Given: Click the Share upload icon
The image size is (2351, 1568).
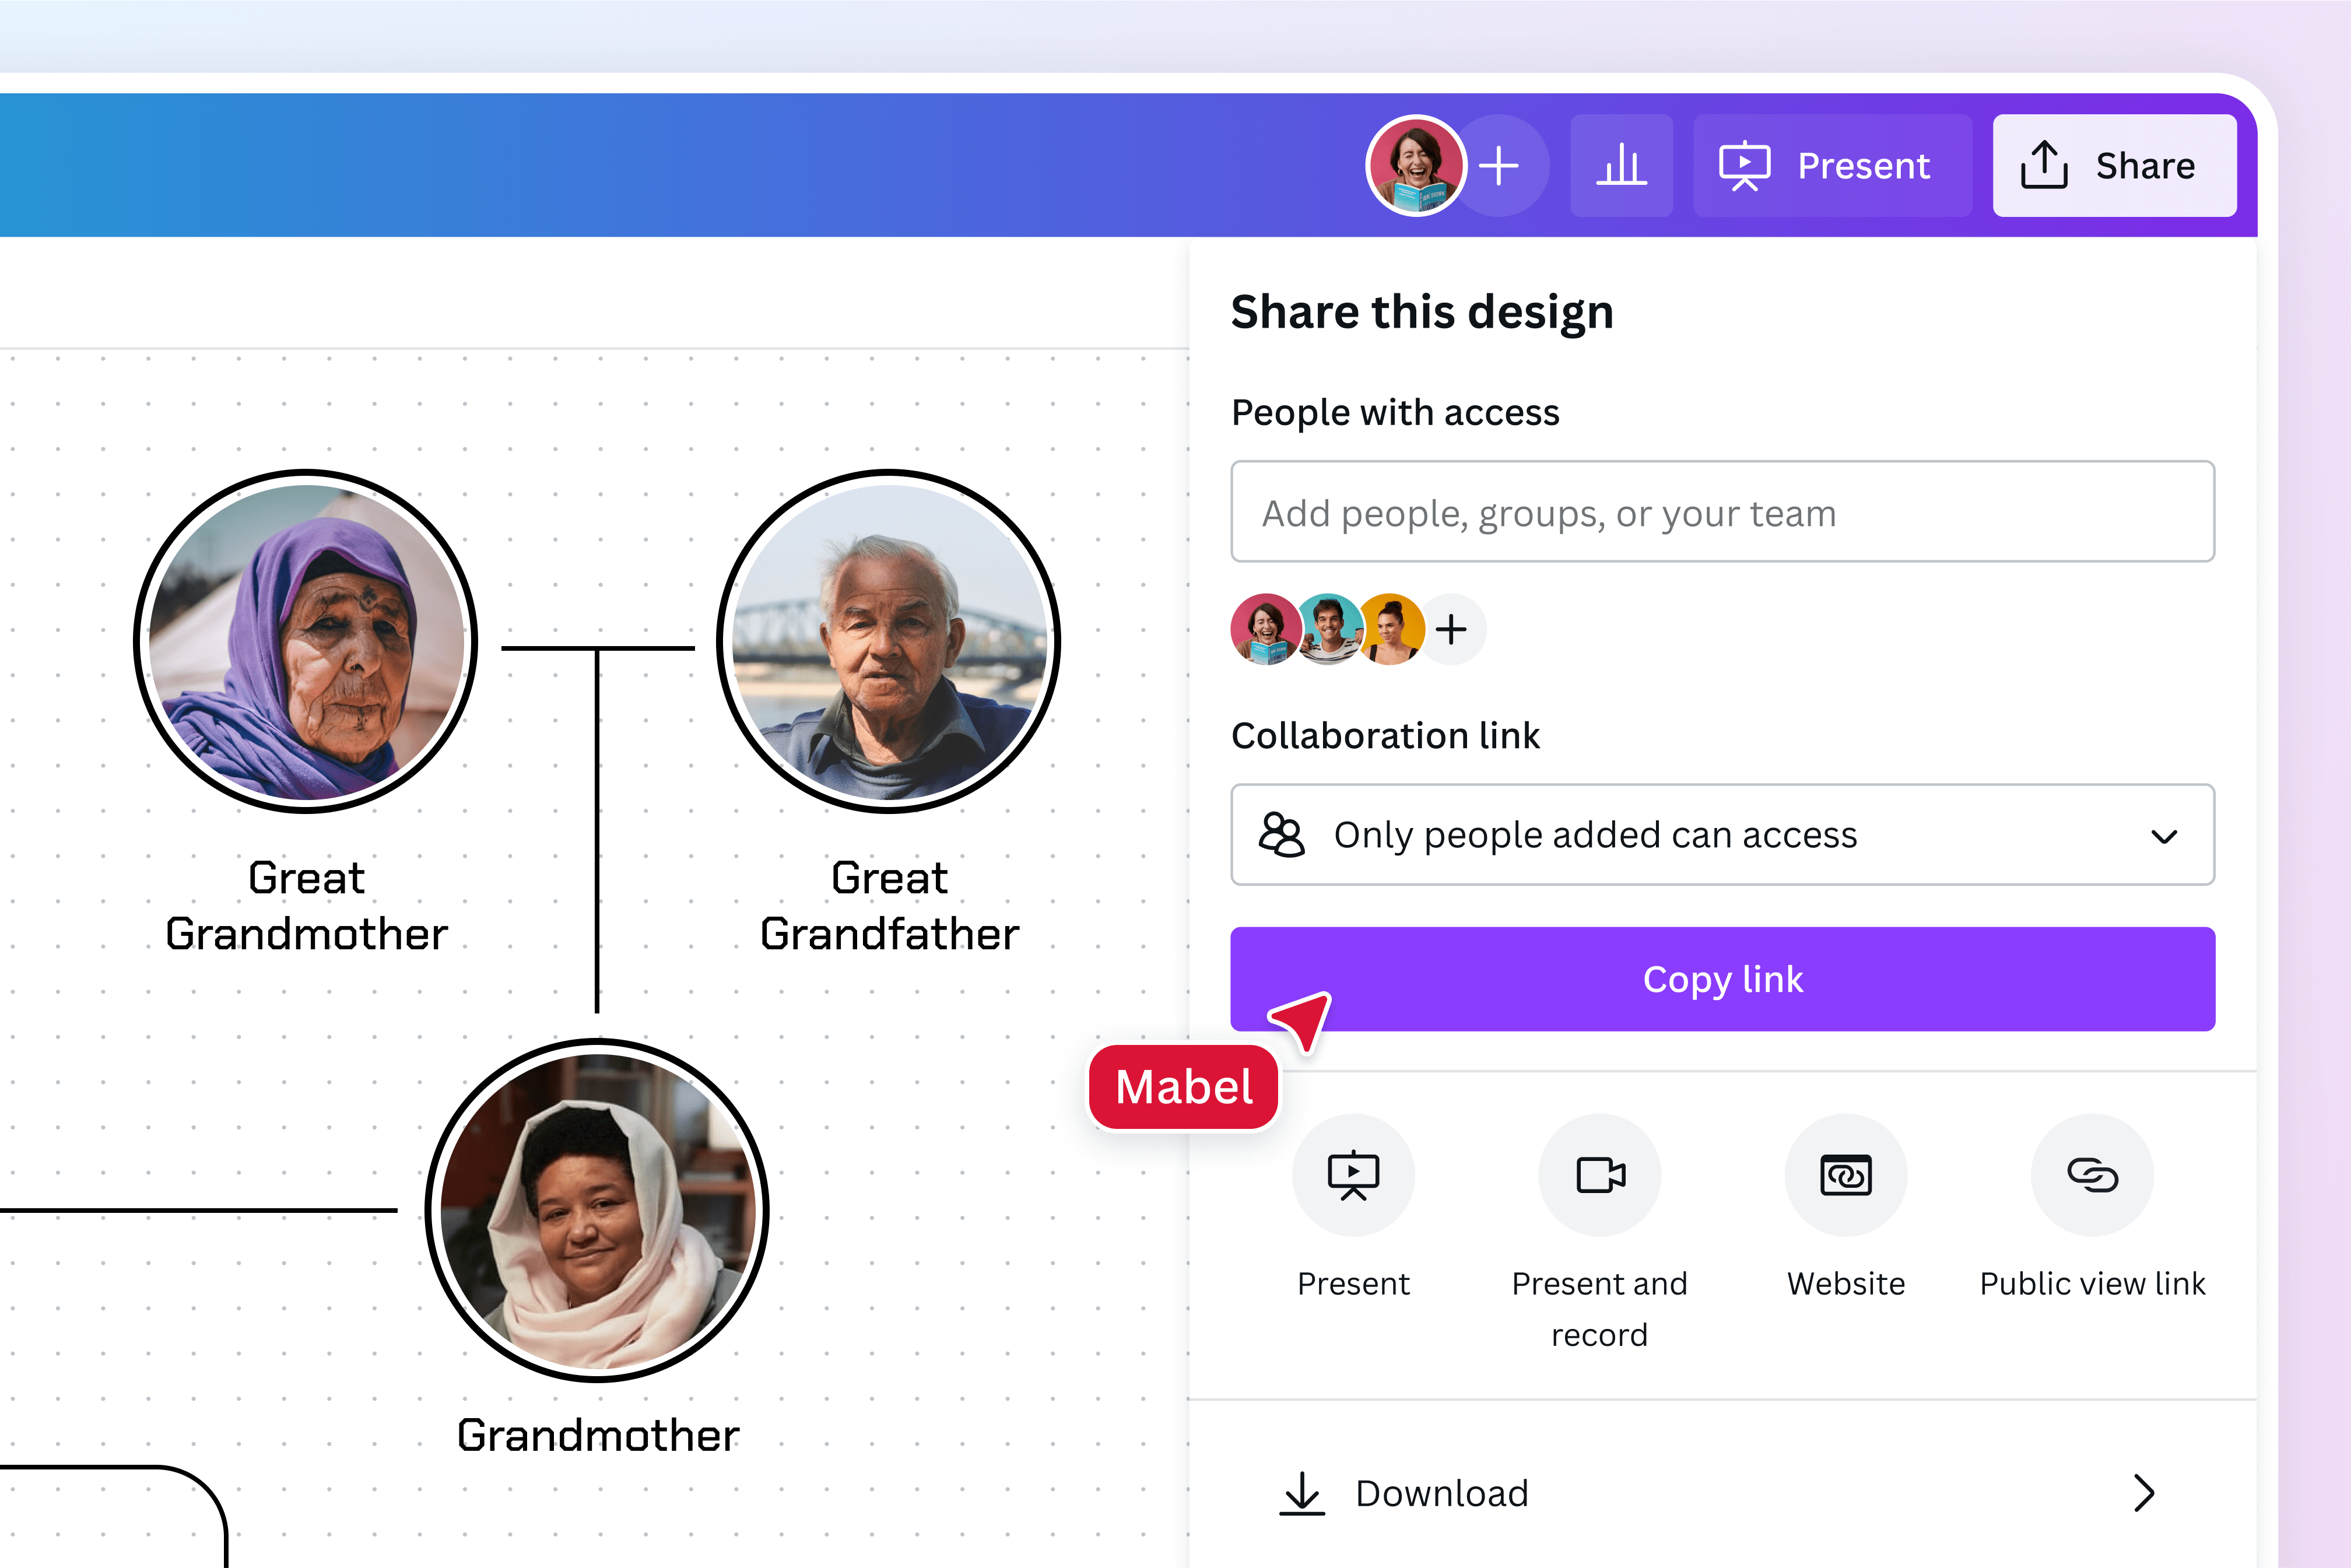Looking at the screenshot, I should coord(2045,165).
